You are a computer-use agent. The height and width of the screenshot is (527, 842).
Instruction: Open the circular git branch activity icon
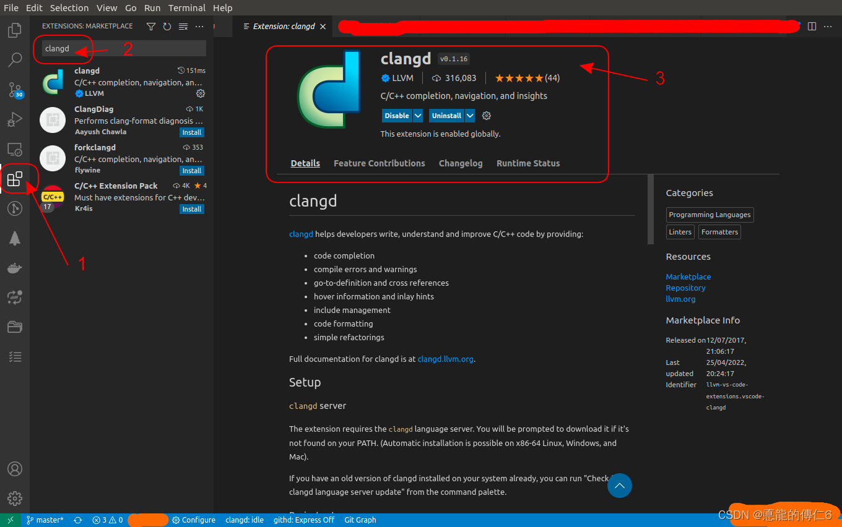pyautogui.click(x=15, y=208)
